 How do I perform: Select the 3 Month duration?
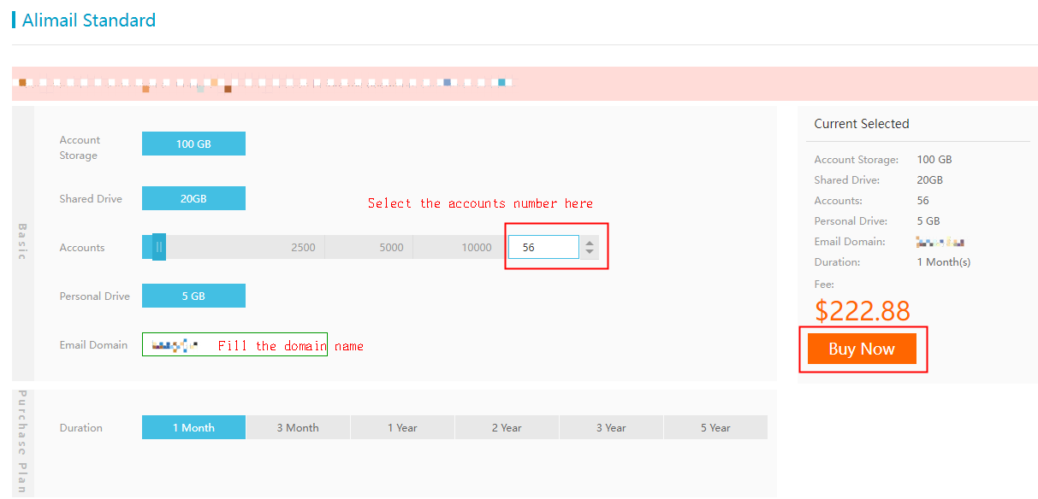coord(298,427)
